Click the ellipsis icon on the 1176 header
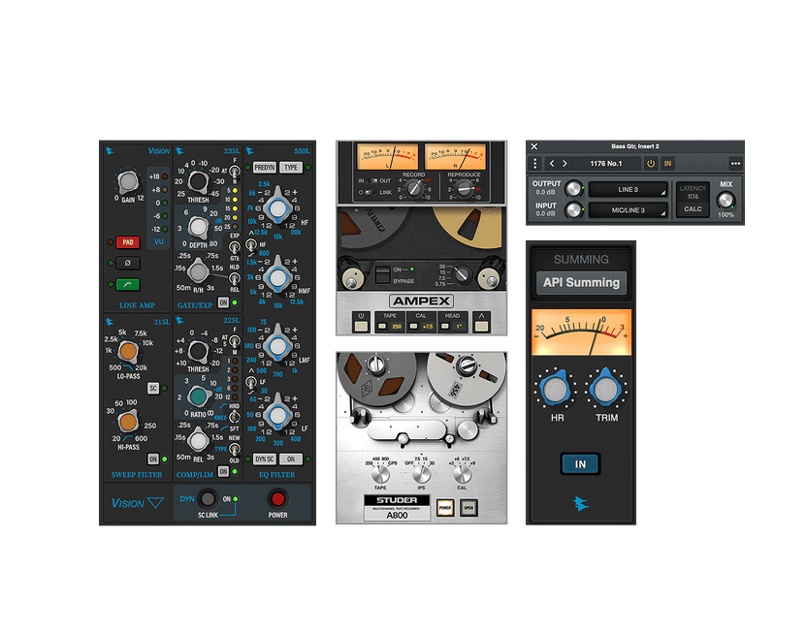Viewport: 807px width, 633px height. [734, 162]
